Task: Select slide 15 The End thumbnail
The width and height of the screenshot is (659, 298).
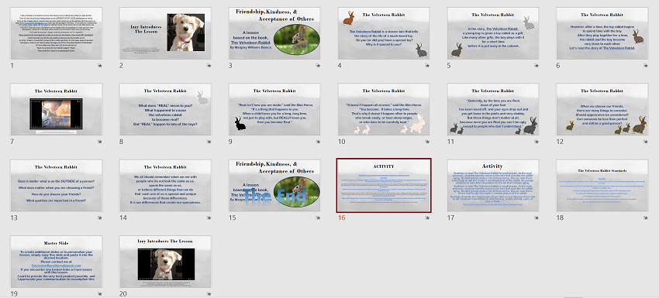Action: [x=275, y=186]
